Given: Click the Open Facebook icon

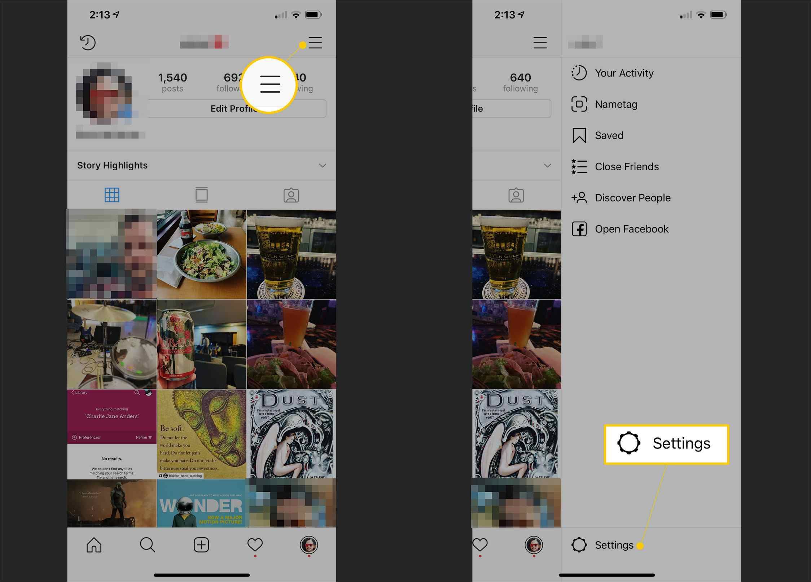Looking at the screenshot, I should 579,228.
